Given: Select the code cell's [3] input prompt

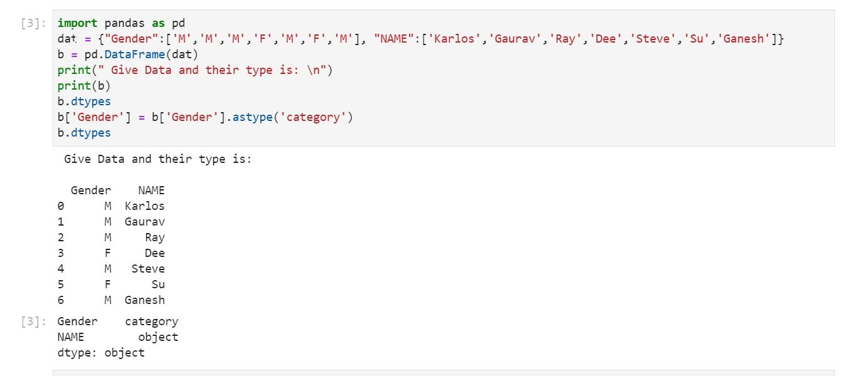Looking at the screenshot, I should pos(33,24).
